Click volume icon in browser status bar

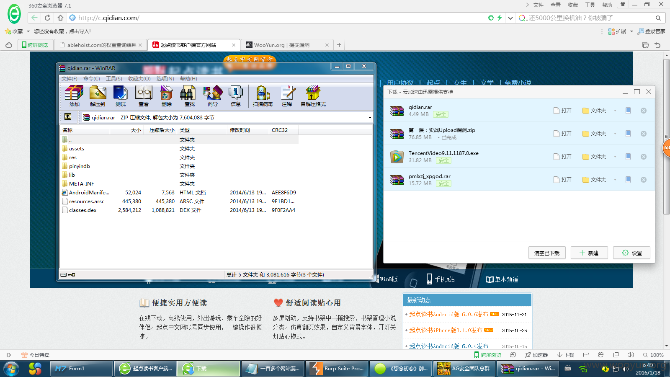coord(631,355)
